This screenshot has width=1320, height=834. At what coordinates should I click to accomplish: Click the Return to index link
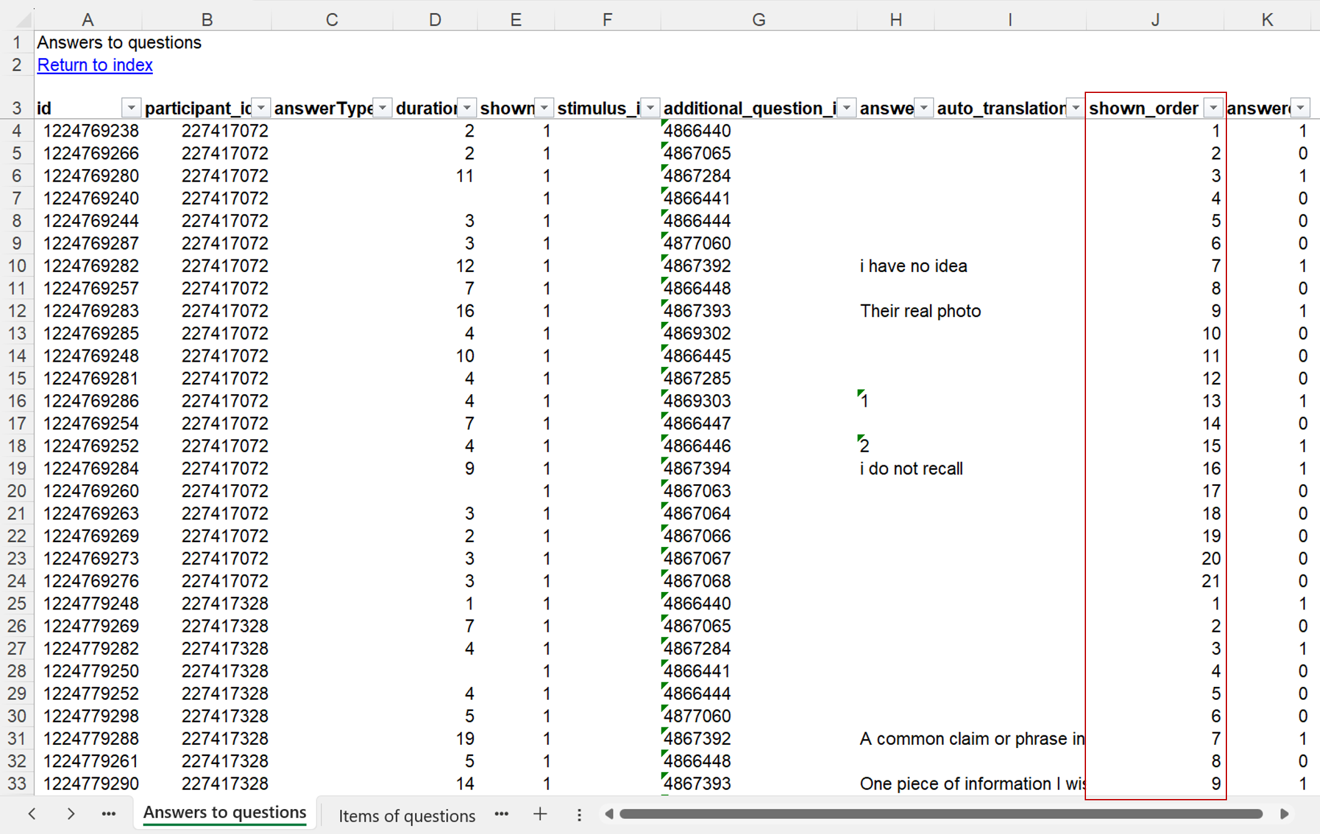point(95,65)
